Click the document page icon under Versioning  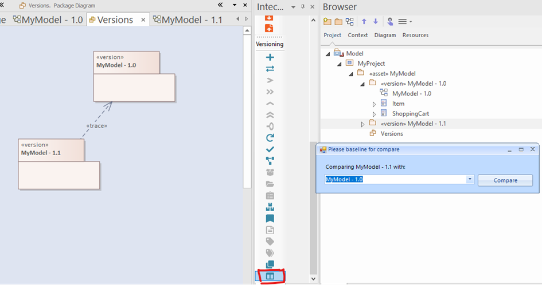point(270,230)
